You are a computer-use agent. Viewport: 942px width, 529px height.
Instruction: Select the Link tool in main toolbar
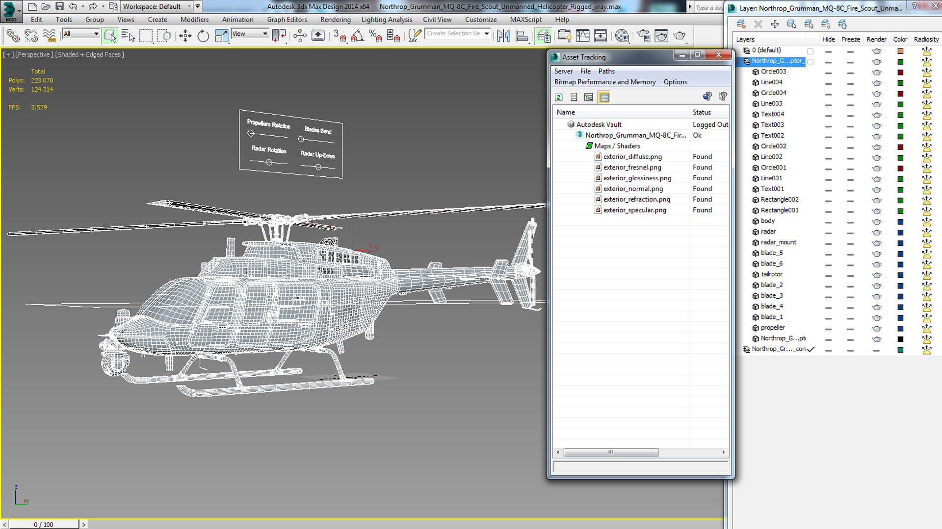13,36
